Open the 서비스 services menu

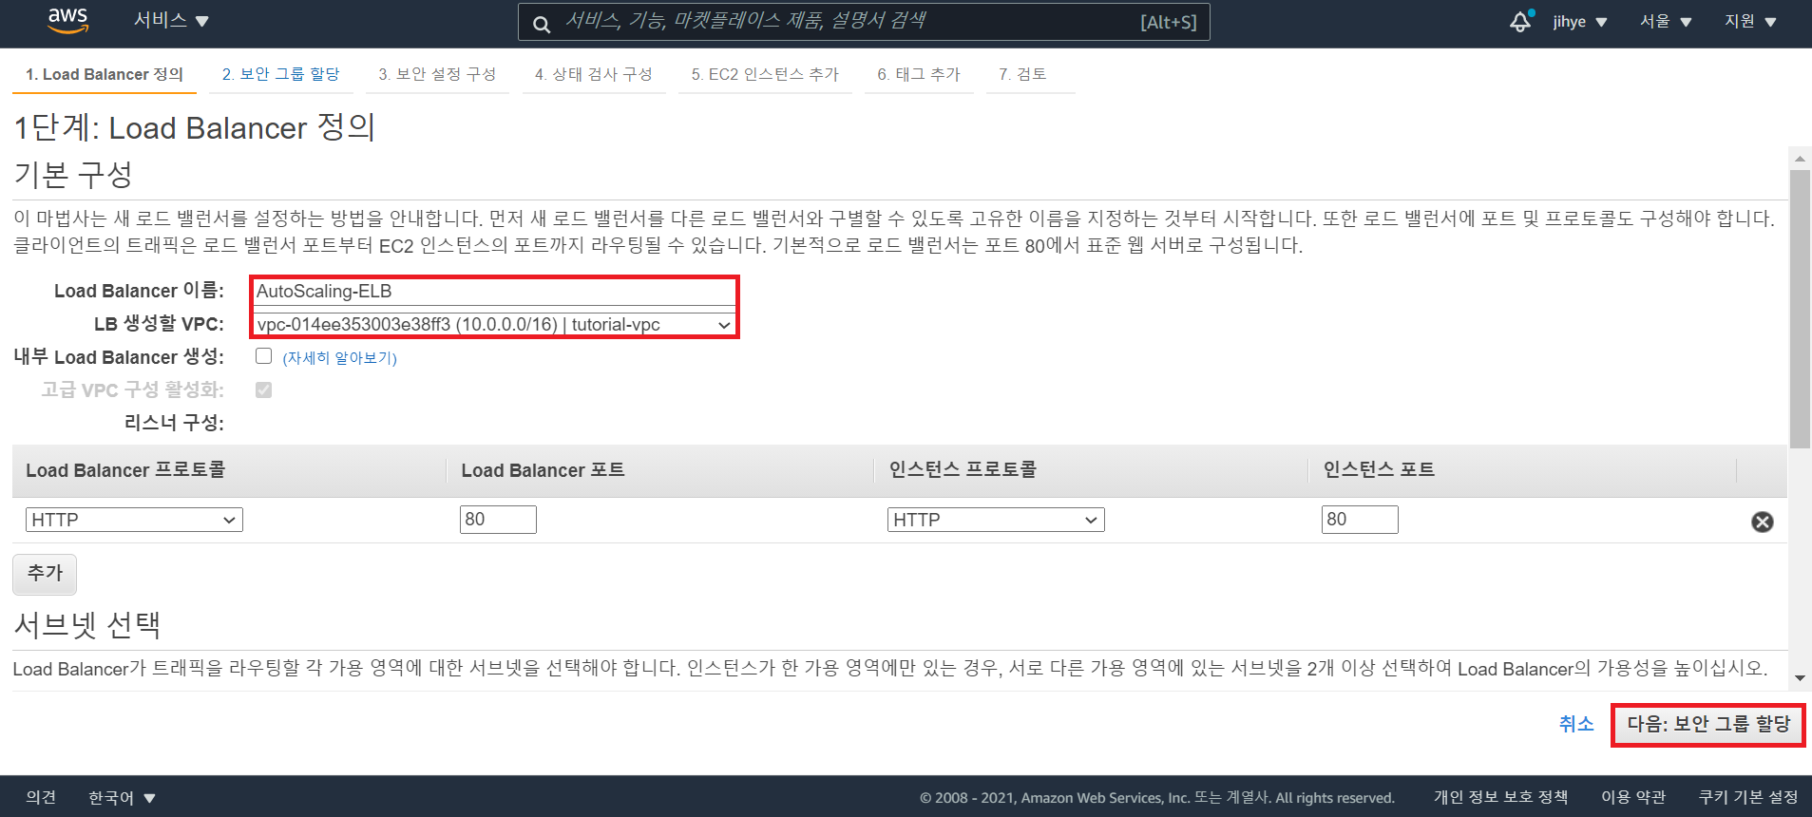(x=171, y=20)
